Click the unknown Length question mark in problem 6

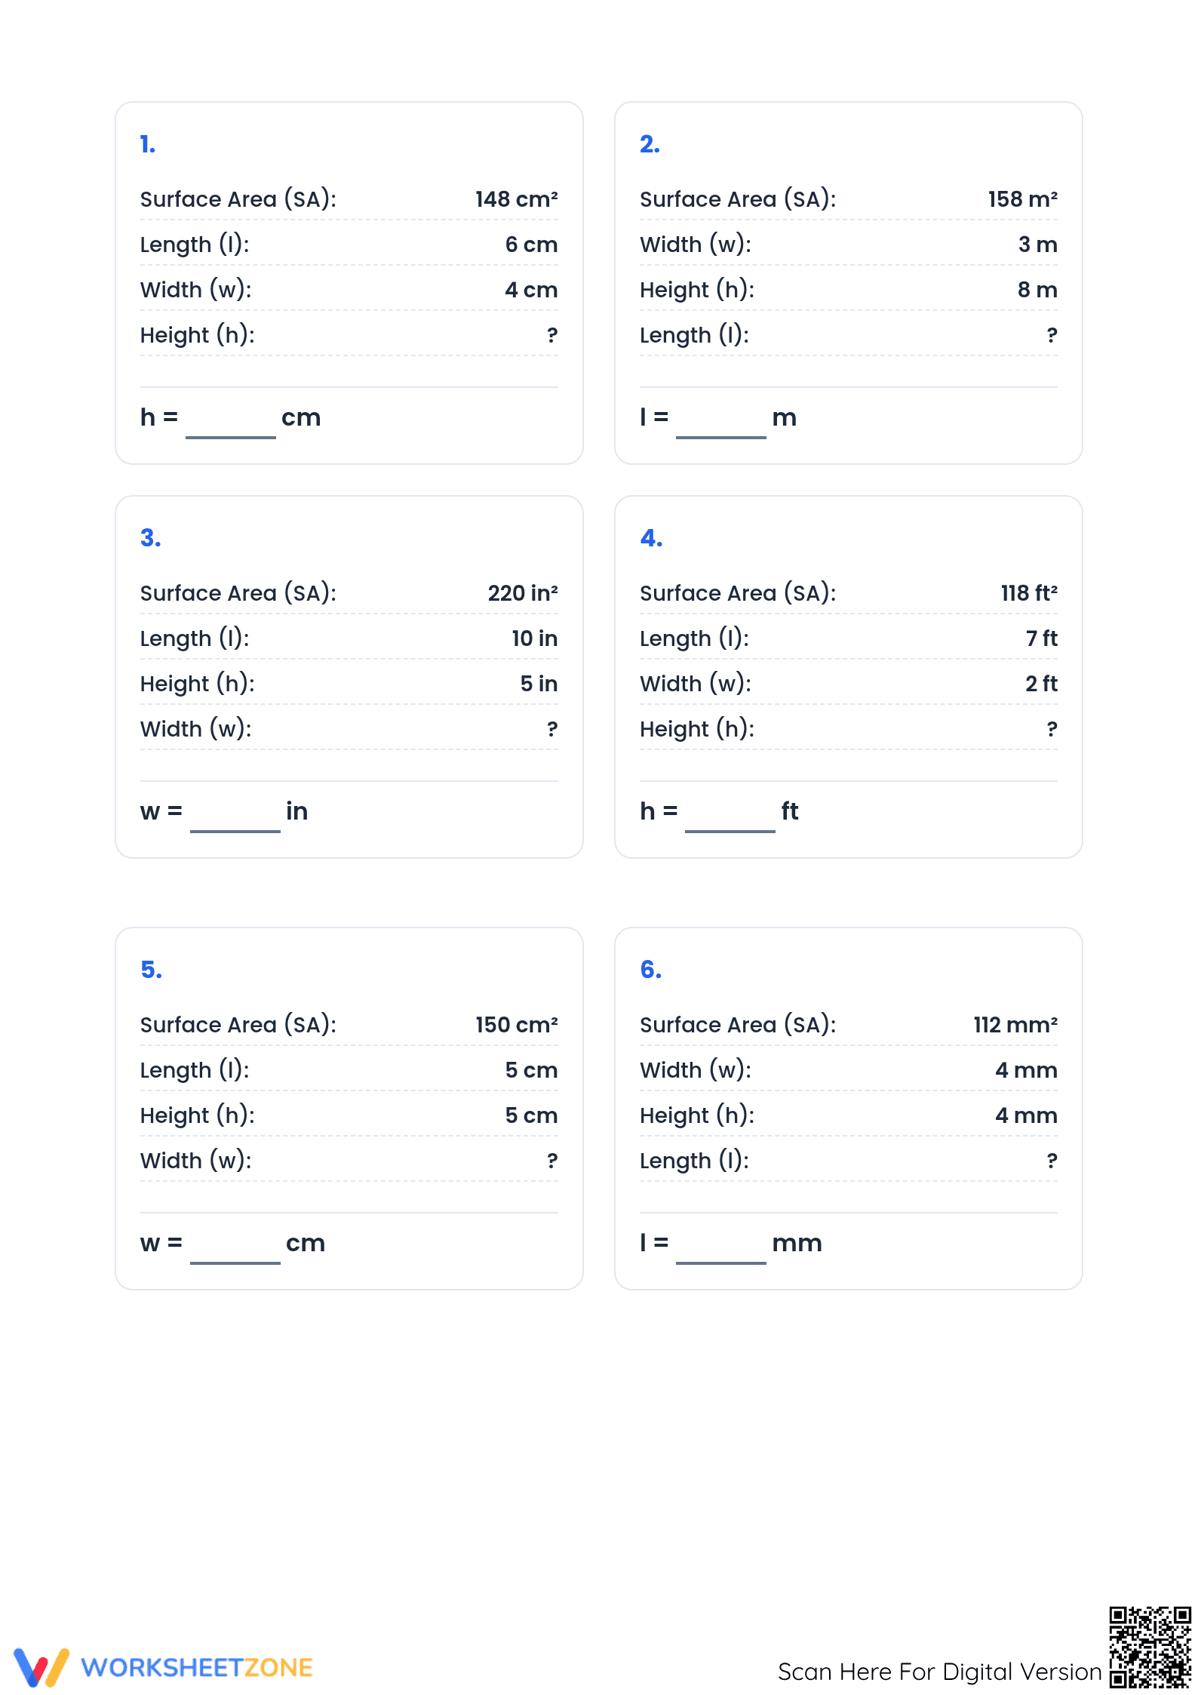click(x=1052, y=1161)
